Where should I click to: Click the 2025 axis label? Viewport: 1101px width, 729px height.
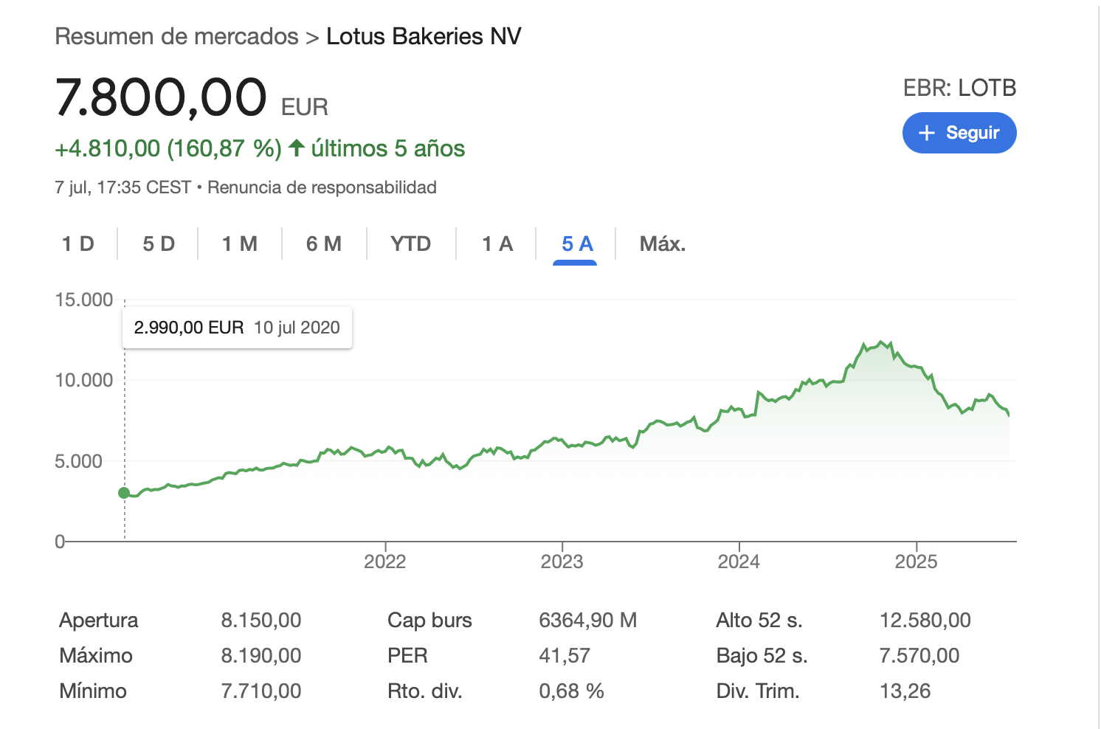click(x=916, y=562)
